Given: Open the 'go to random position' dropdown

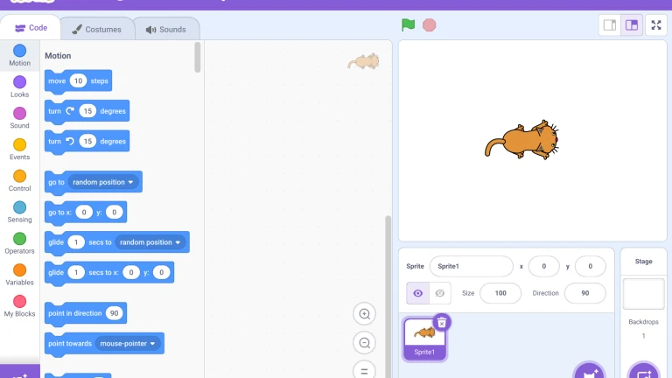Looking at the screenshot, I should point(103,182).
